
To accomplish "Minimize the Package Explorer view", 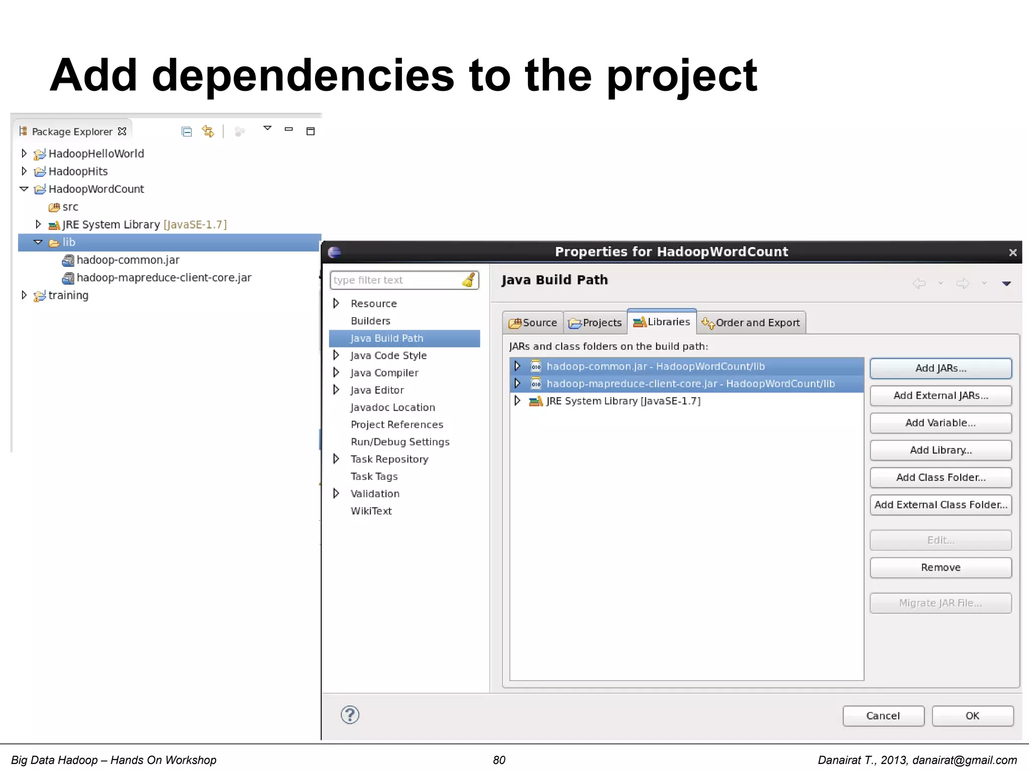I will (x=288, y=129).
